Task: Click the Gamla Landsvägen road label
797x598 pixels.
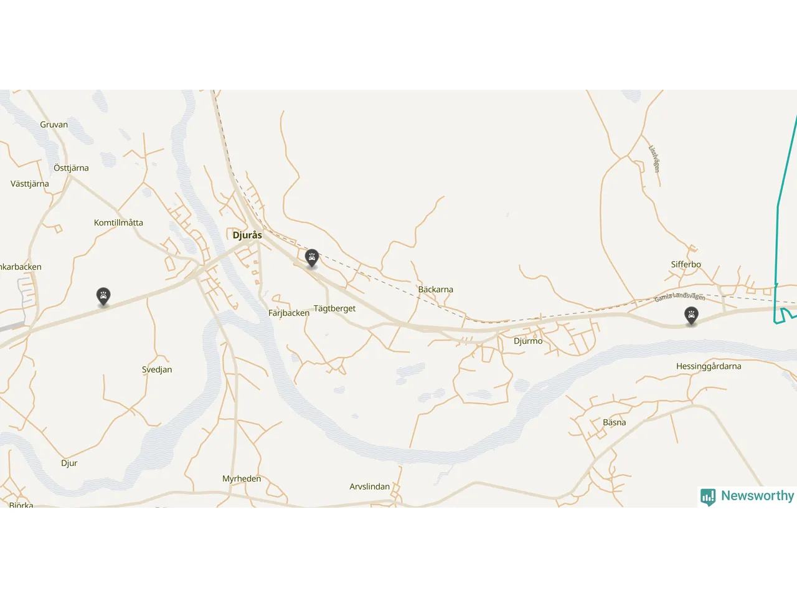Action: click(679, 297)
